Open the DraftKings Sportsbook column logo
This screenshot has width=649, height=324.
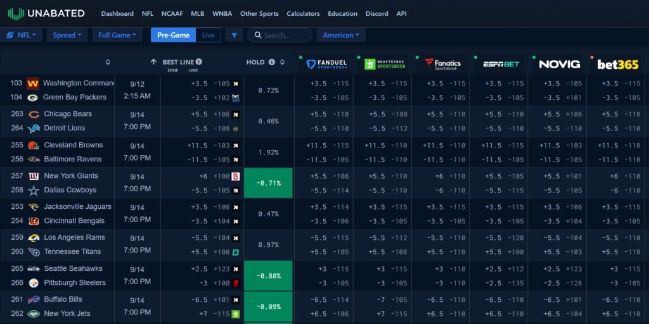(x=385, y=64)
